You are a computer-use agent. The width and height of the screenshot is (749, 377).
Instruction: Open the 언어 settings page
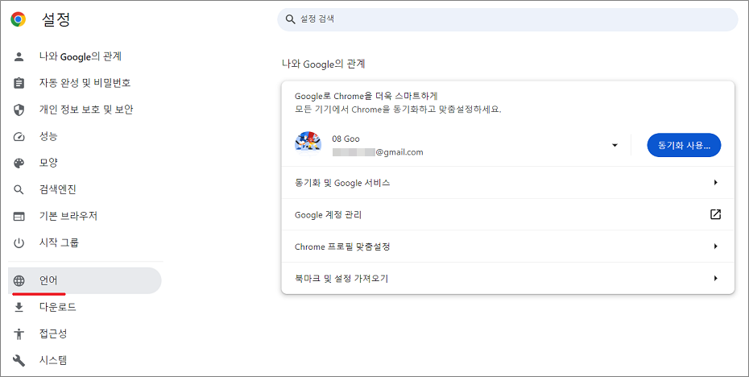pyautogui.click(x=85, y=280)
